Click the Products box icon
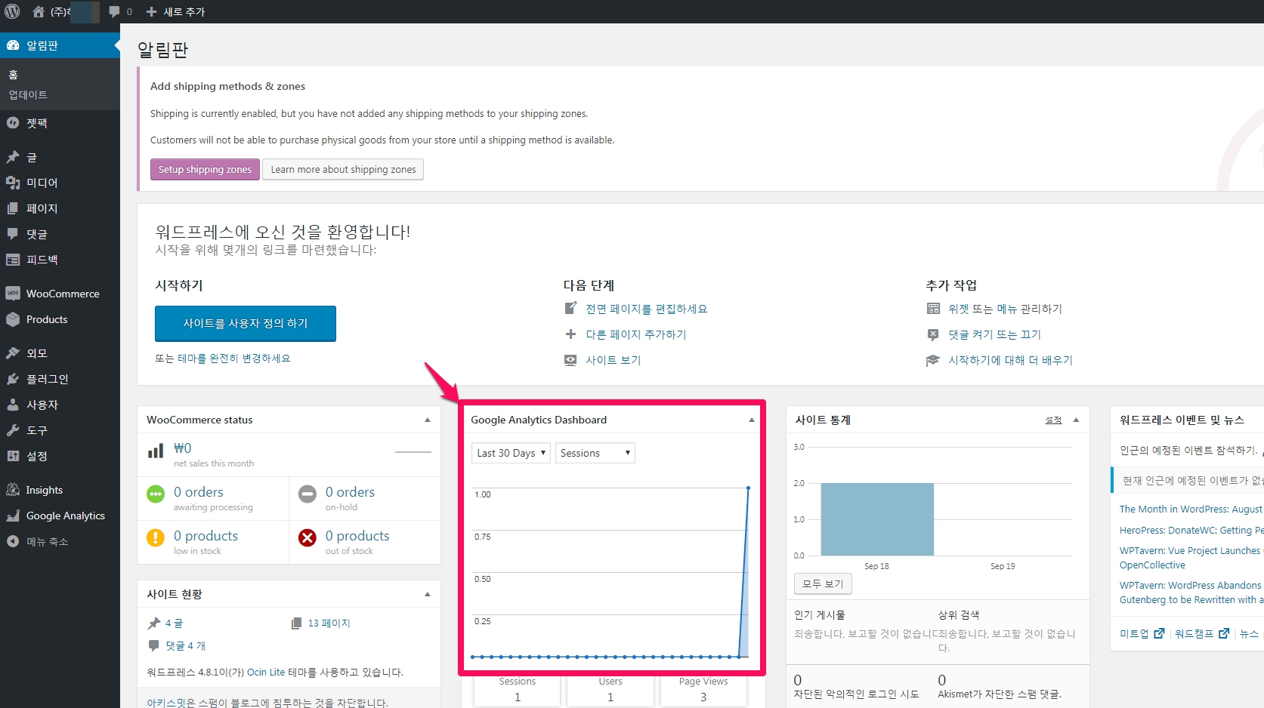Viewport: 1264px width, 708px height. (x=13, y=319)
